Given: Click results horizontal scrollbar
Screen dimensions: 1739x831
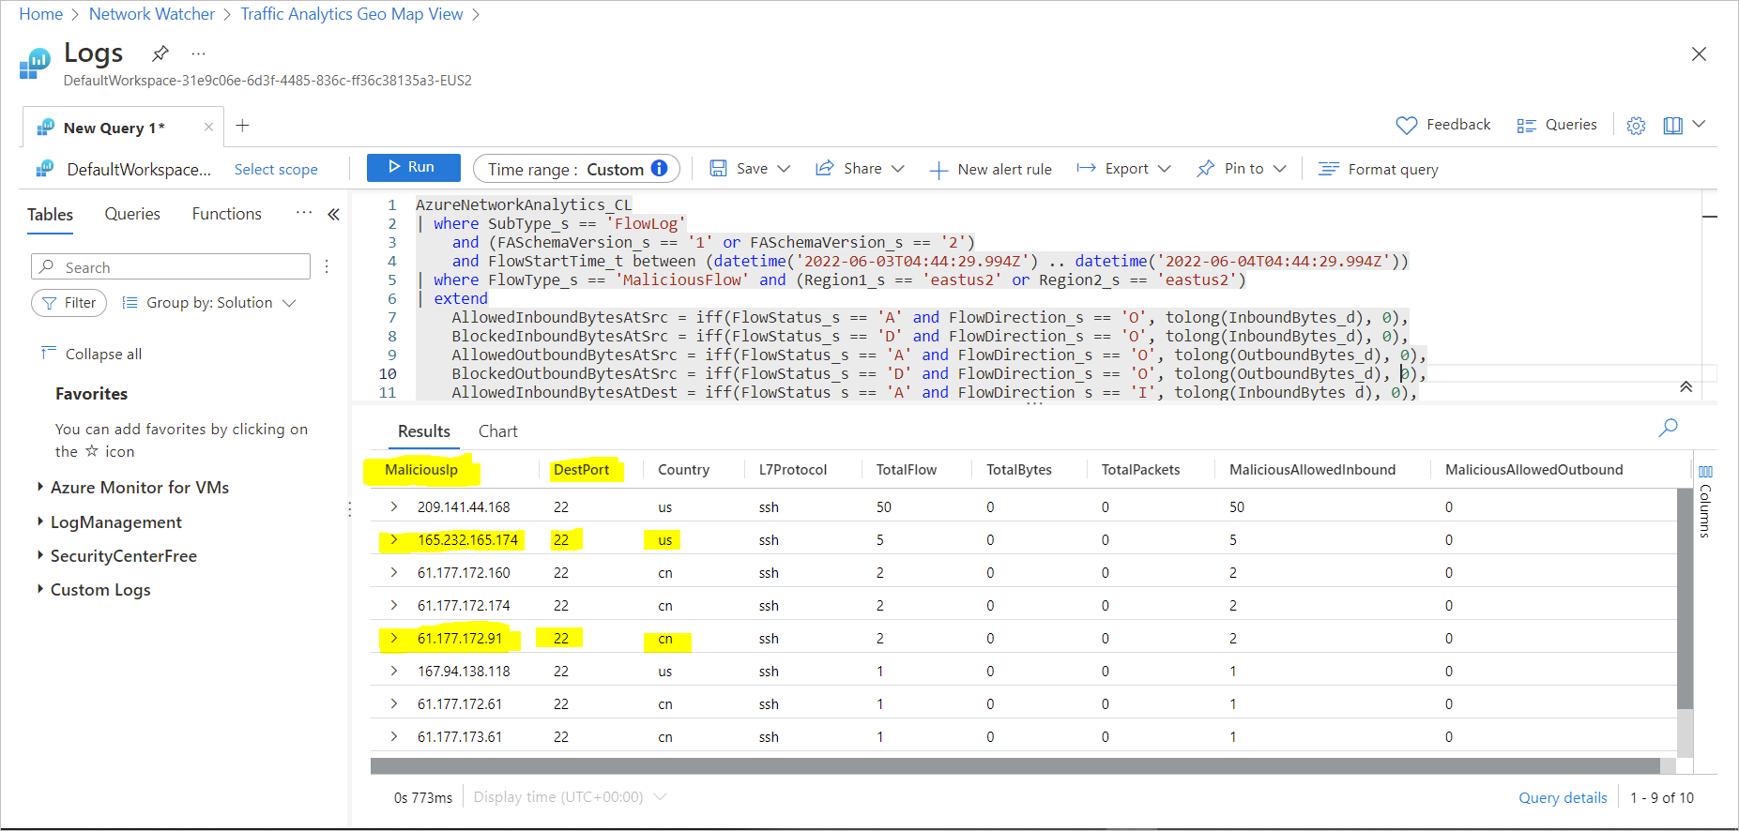Looking at the screenshot, I should [1014, 765].
